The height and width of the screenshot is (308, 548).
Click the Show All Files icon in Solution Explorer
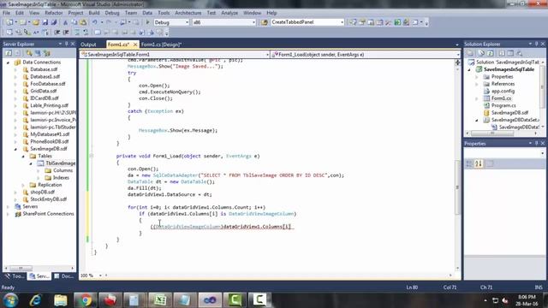[x=481, y=53]
